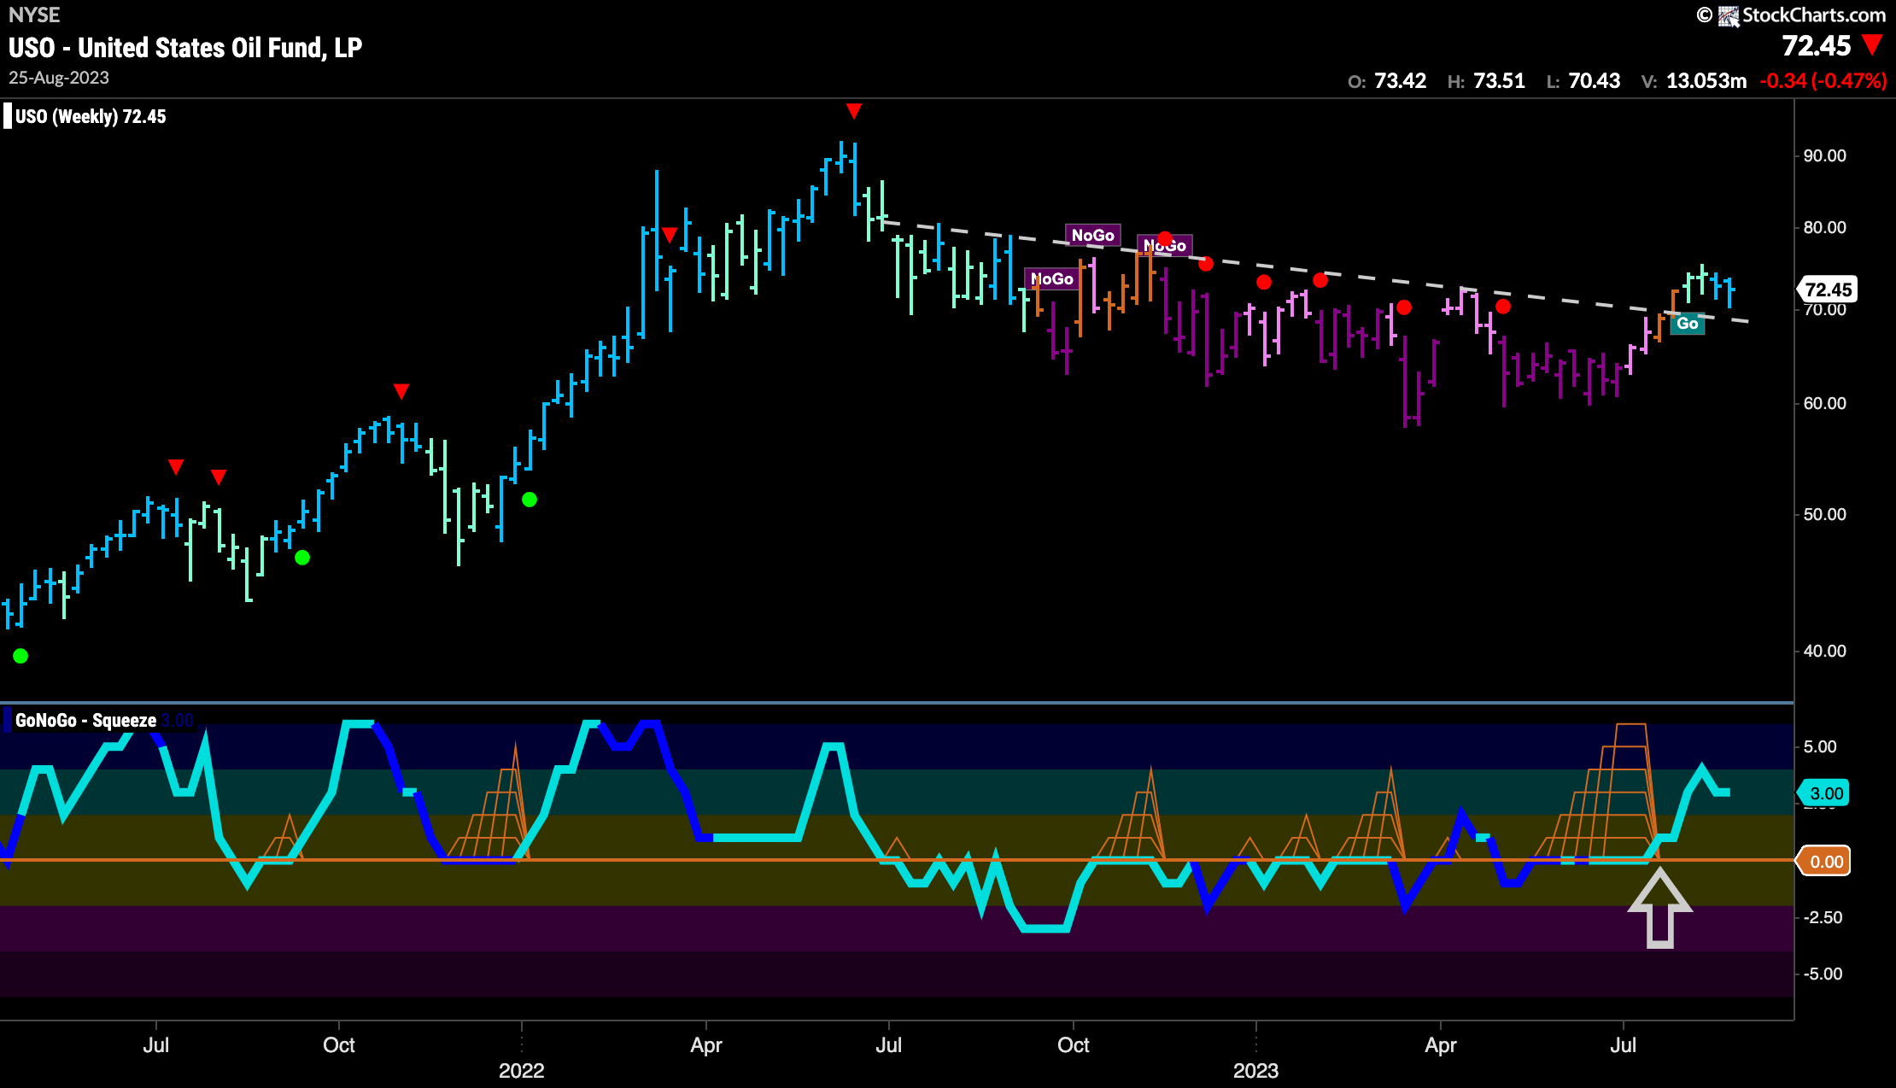The height and width of the screenshot is (1088, 1896).
Task: Click the StockCharts.com logo
Action: tap(1792, 15)
